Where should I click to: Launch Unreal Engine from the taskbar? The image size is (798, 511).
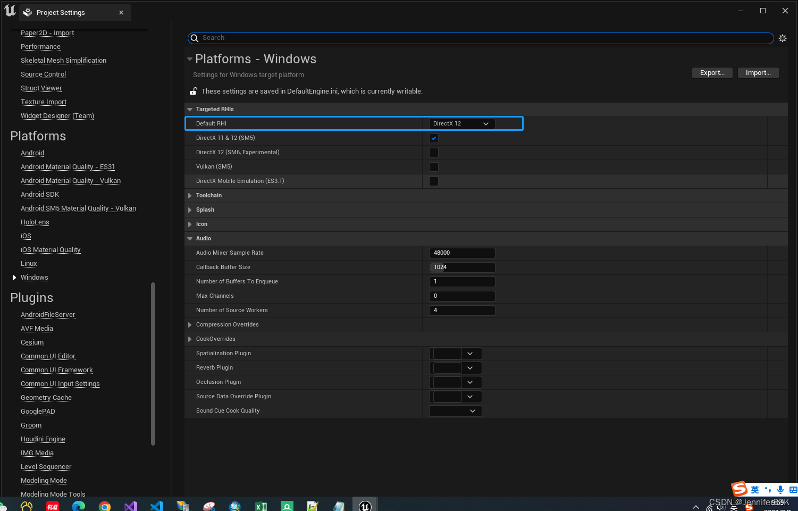pyautogui.click(x=365, y=504)
